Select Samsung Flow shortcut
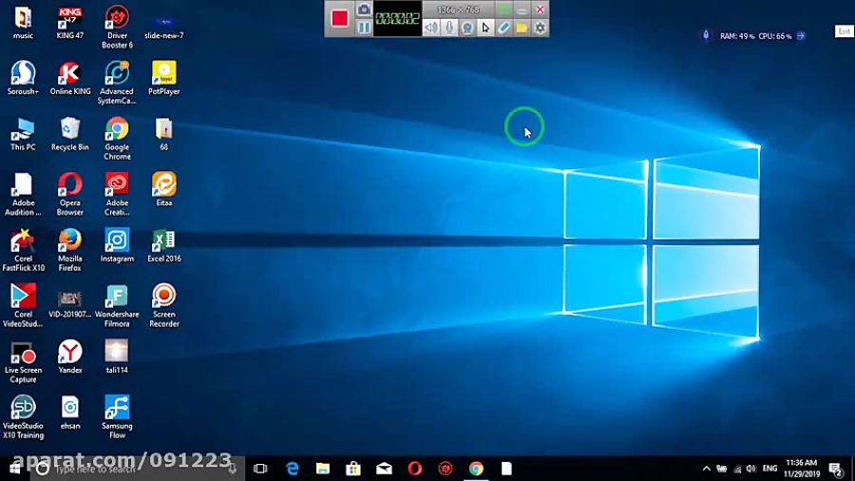Image resolution: width=855 pixels, height=481 pixels. [x=117, y=417]
